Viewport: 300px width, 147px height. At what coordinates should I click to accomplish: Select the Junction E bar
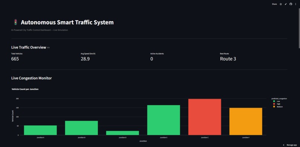pos(163,120)
